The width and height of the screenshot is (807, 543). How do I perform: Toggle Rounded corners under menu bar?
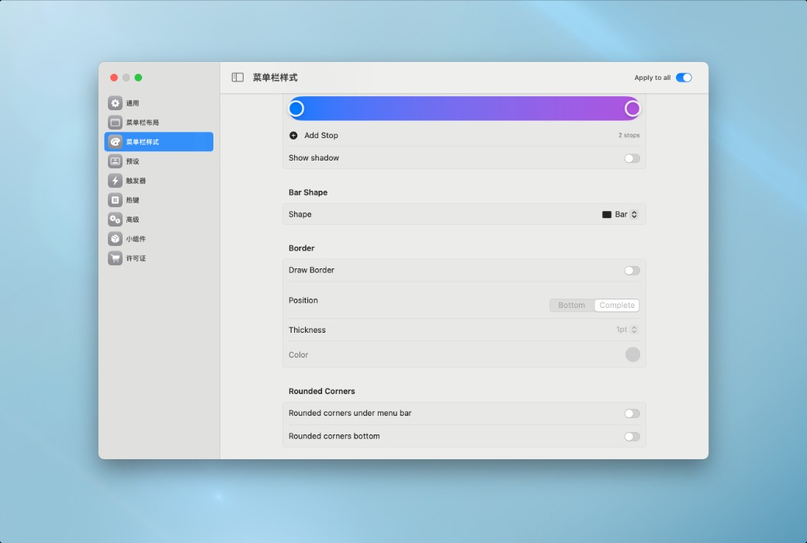632,413
